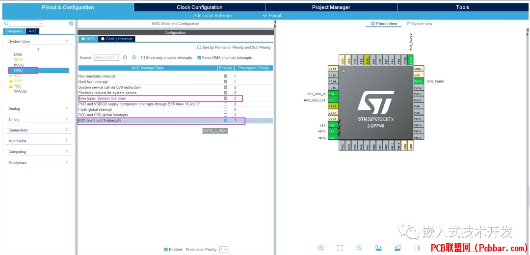Toggle Sort by Premption Priority and Sub Priority

coord(199,48)
